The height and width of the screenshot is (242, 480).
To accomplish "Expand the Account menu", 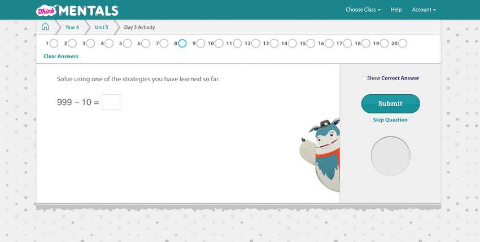I will [x=424, y=10].
